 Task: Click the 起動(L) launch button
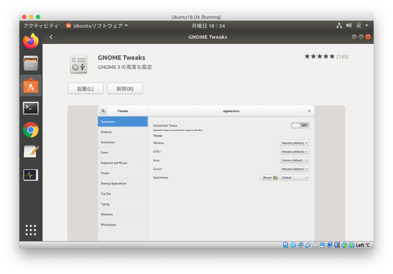click(85, 89)
